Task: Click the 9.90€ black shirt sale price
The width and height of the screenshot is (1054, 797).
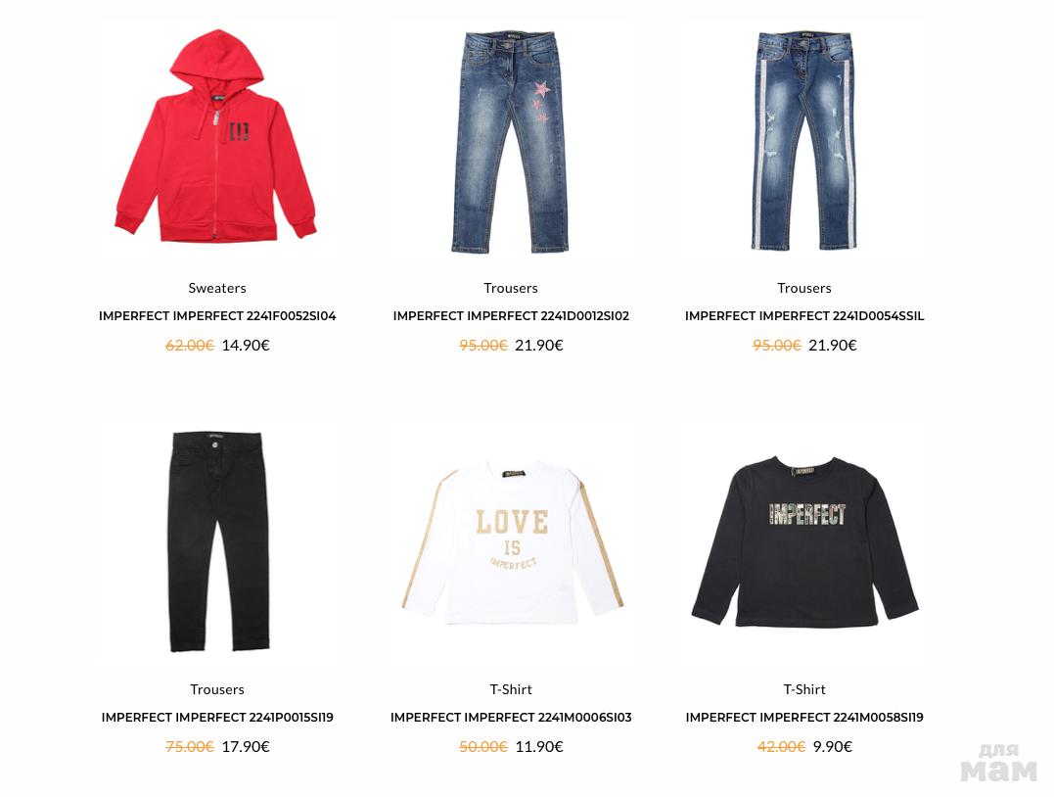Action: (x=832, y=746)
